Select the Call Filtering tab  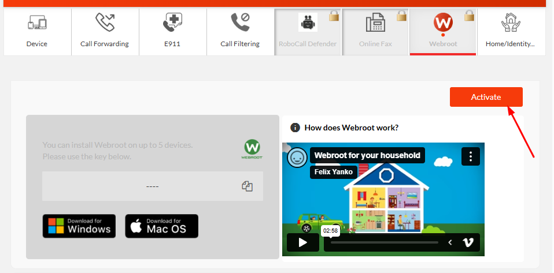click(x=240, y=32)
